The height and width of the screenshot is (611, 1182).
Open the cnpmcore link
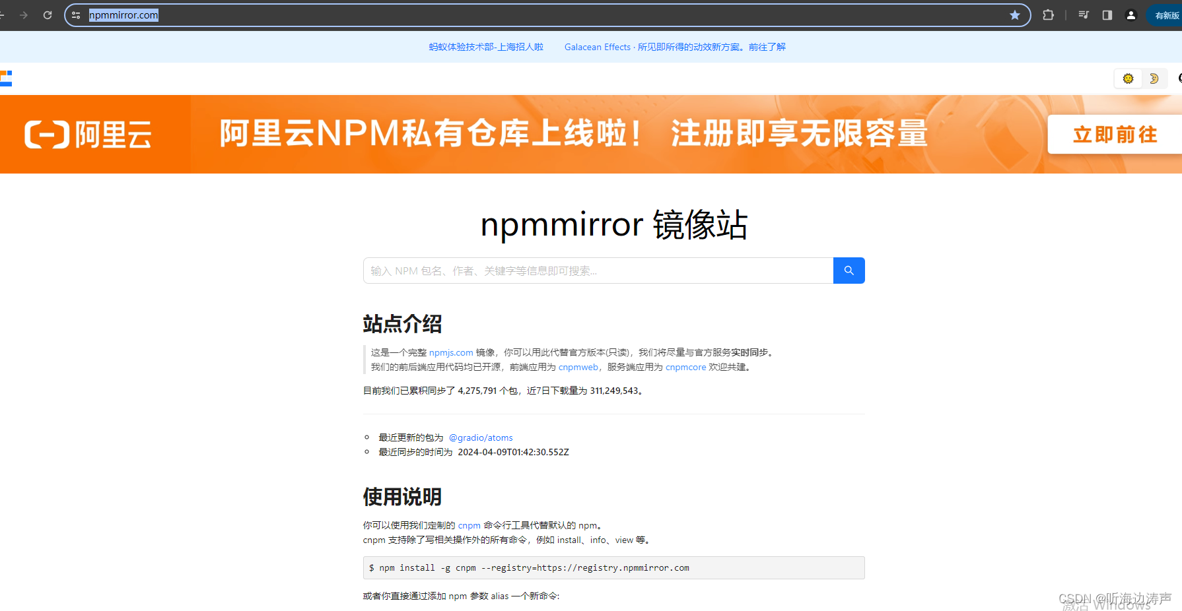click(685, 367)
